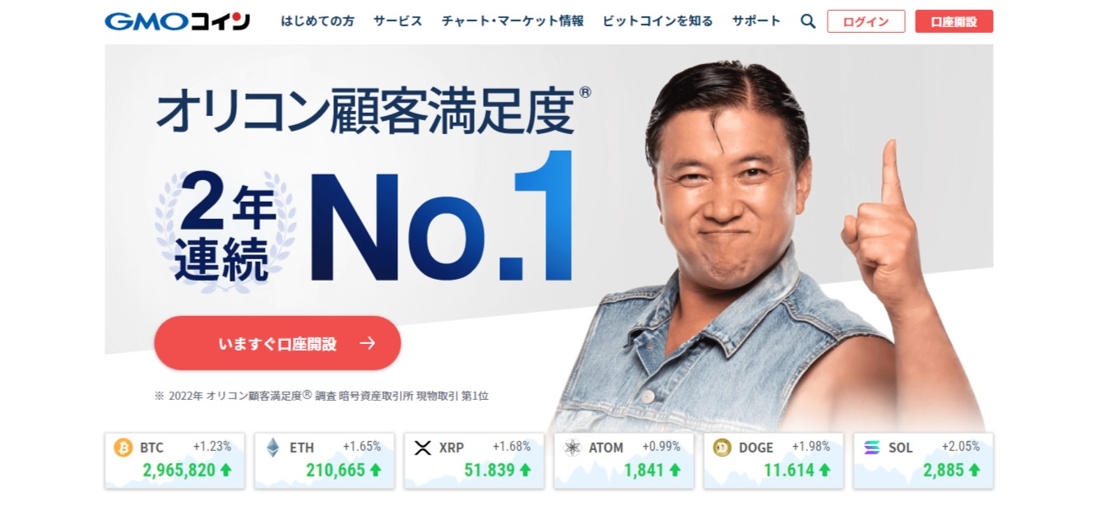Click the XRP logo icon
The height and width of the screenshot is (525, 1109).
point(423,448)
